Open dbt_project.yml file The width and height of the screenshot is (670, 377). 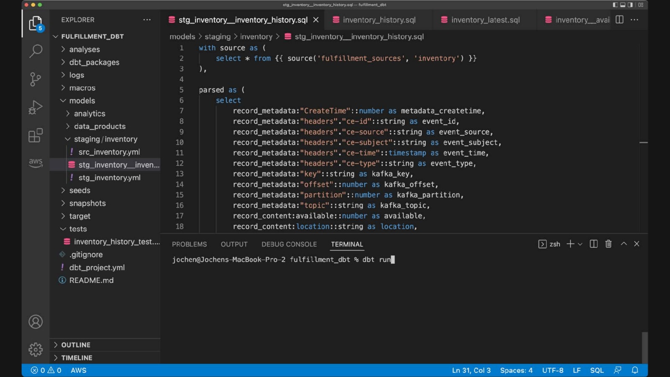tap(105, 267)
